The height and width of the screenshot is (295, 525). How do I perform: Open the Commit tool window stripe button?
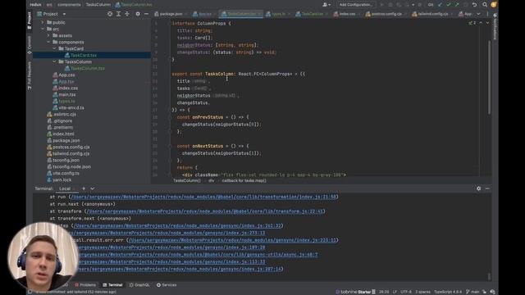[30, 45]
